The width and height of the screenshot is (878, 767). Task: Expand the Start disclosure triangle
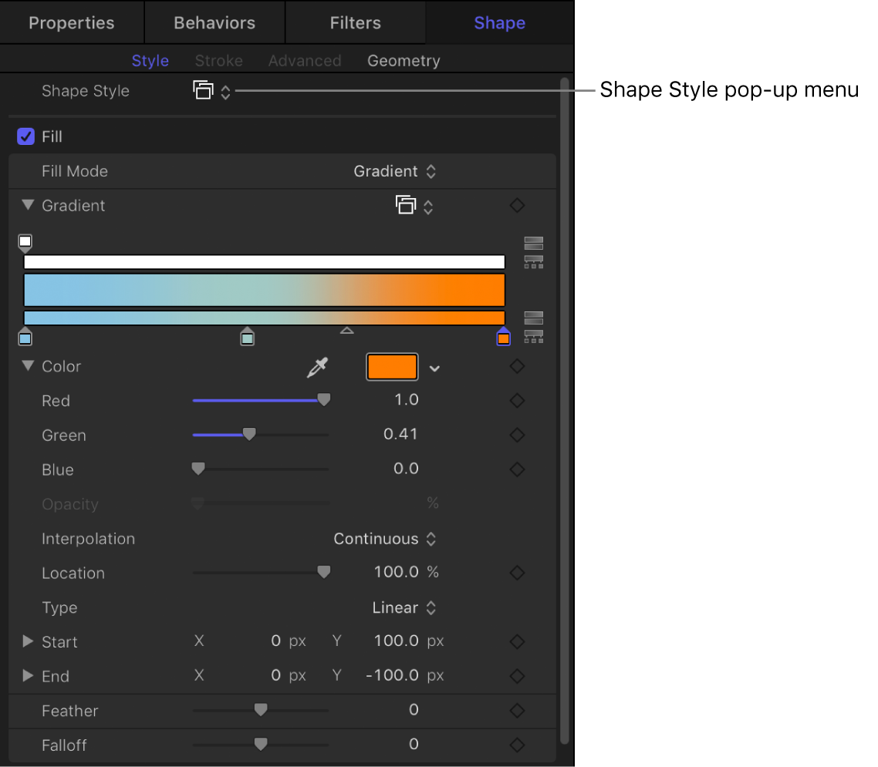click(x=29, y=641)
